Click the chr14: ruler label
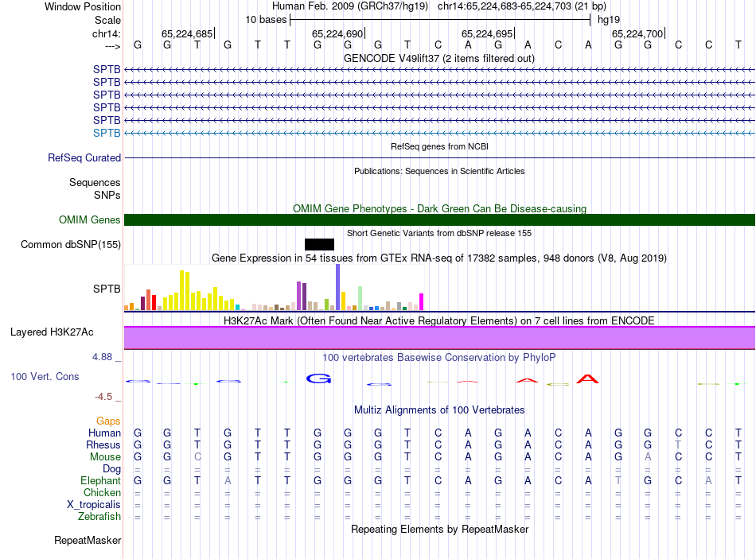This screenshot has height=559, width=756. click(x=106, y=33)
